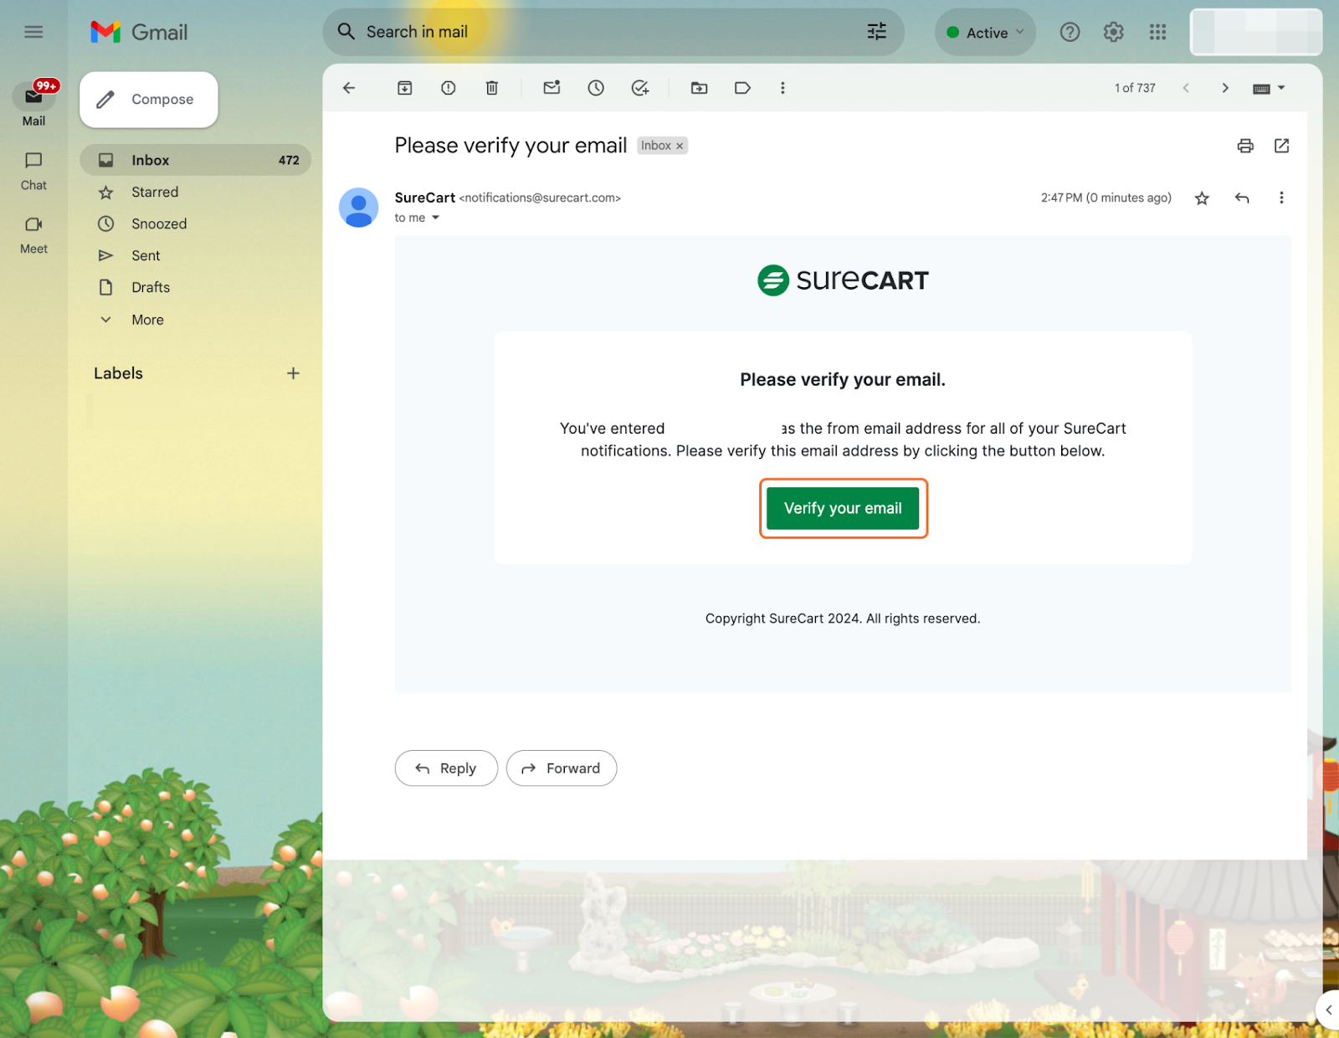Show the side panel chevron
Image resolution: width=1339 pixels, height=1038 pixels.
point(1328,1010)
